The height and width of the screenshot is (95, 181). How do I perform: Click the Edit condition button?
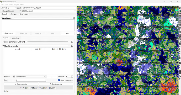coord(53,33)
